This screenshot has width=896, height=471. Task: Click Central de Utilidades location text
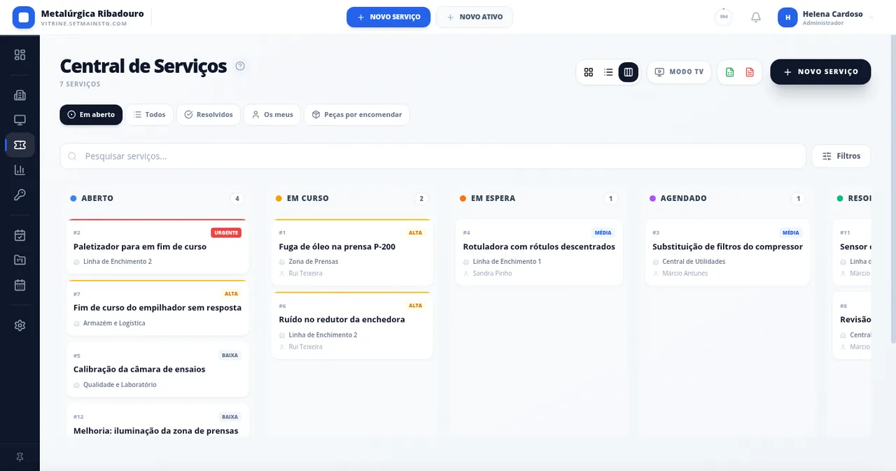694,262
